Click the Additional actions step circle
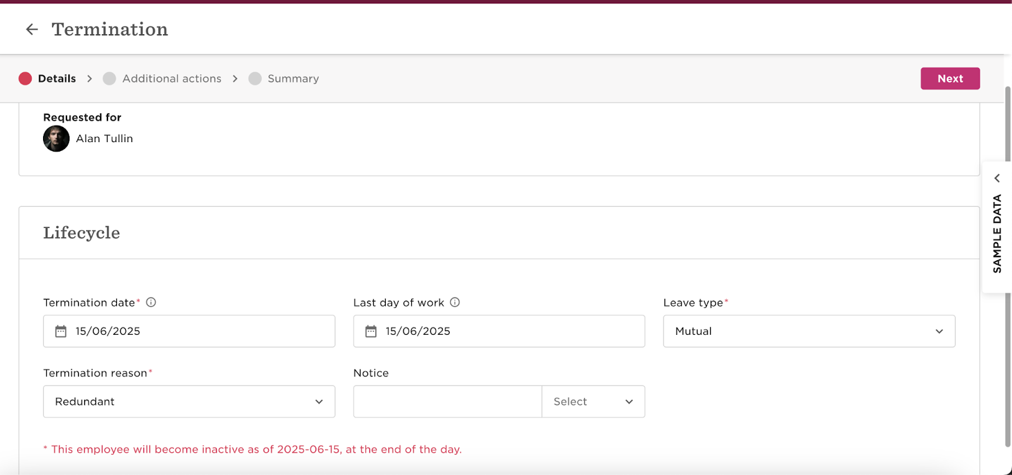Image resolution: width=1012 pixels, height=475 pixels. 109,78
